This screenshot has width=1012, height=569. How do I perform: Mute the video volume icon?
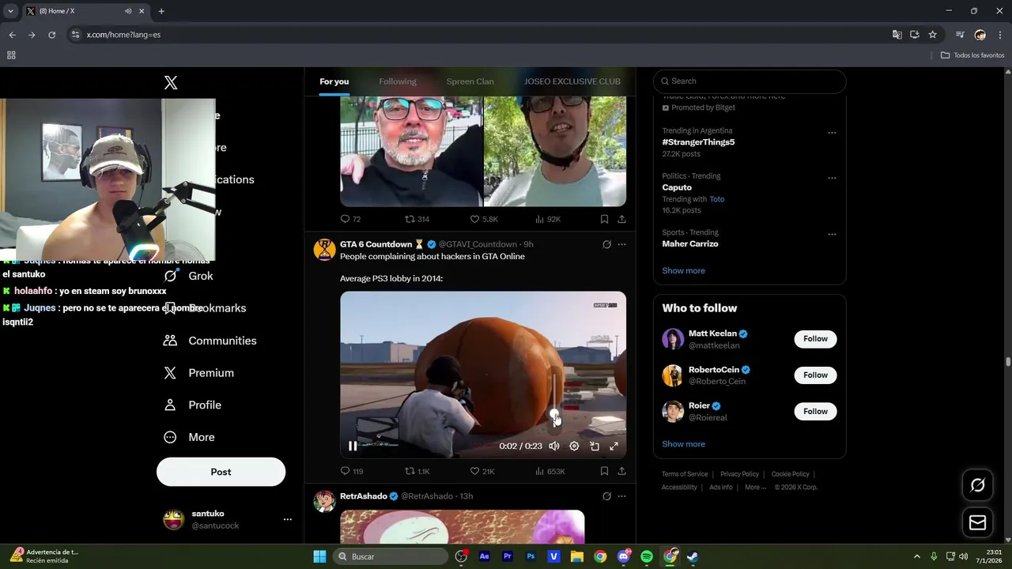[554, 446]
